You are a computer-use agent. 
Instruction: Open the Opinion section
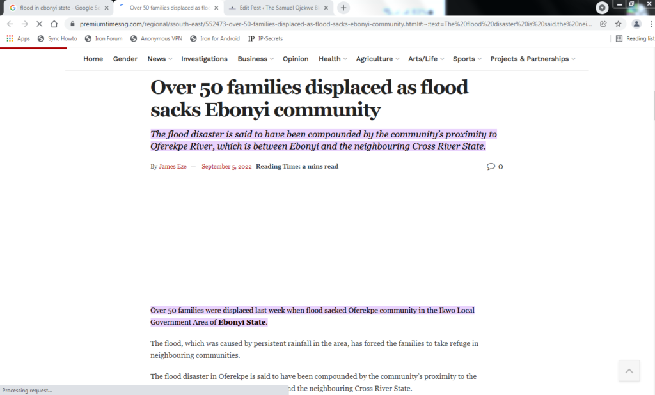296,59
